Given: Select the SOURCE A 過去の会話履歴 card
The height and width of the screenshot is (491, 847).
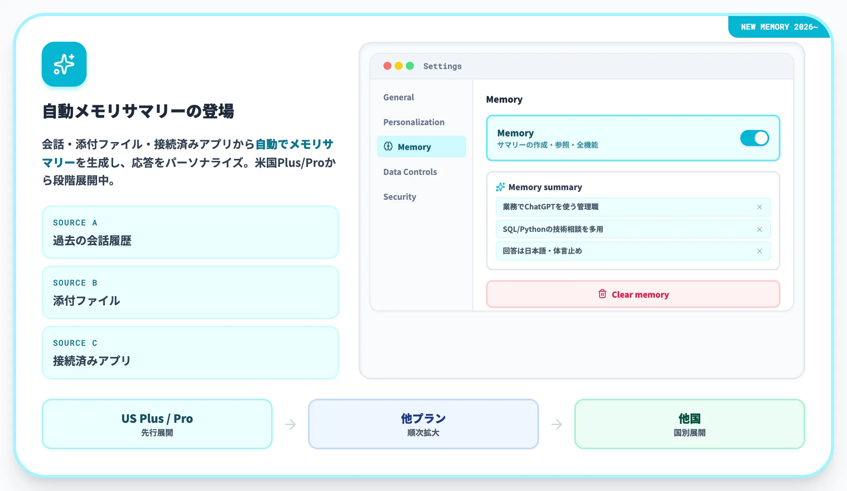Looking at the screenshot, I should (x=190, y=232).
